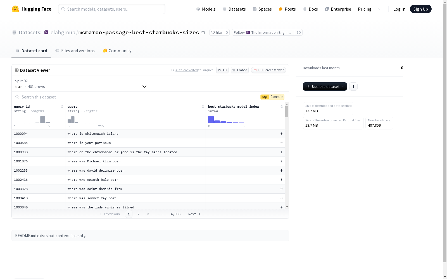This screenshot has width=447, height=279.
Task: Open the navigation overflow menu icon
Action: 381,9
